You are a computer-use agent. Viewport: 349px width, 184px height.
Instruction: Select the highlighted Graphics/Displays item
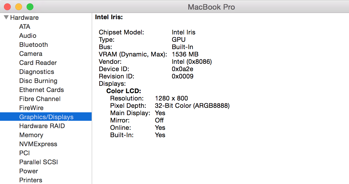[46, 117]
